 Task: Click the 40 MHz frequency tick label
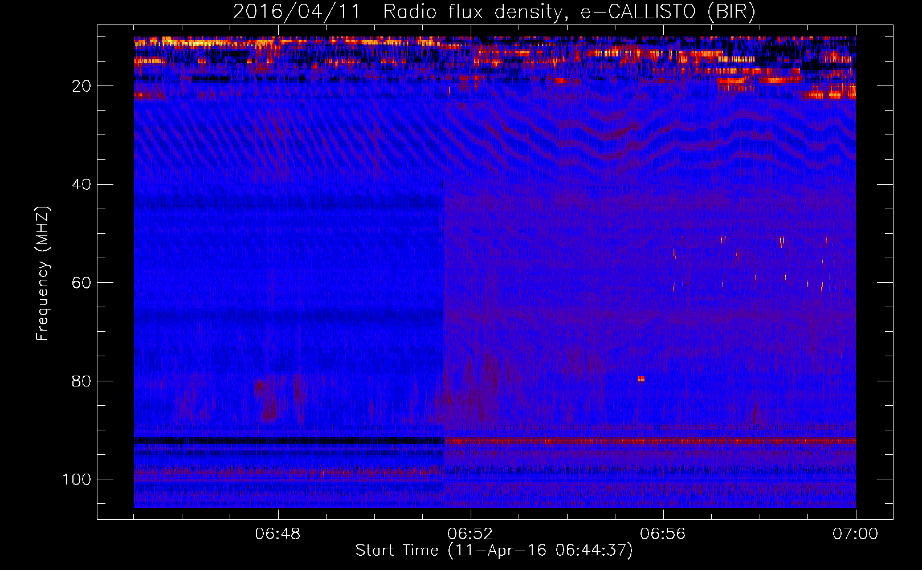click(x=81, y=184)
